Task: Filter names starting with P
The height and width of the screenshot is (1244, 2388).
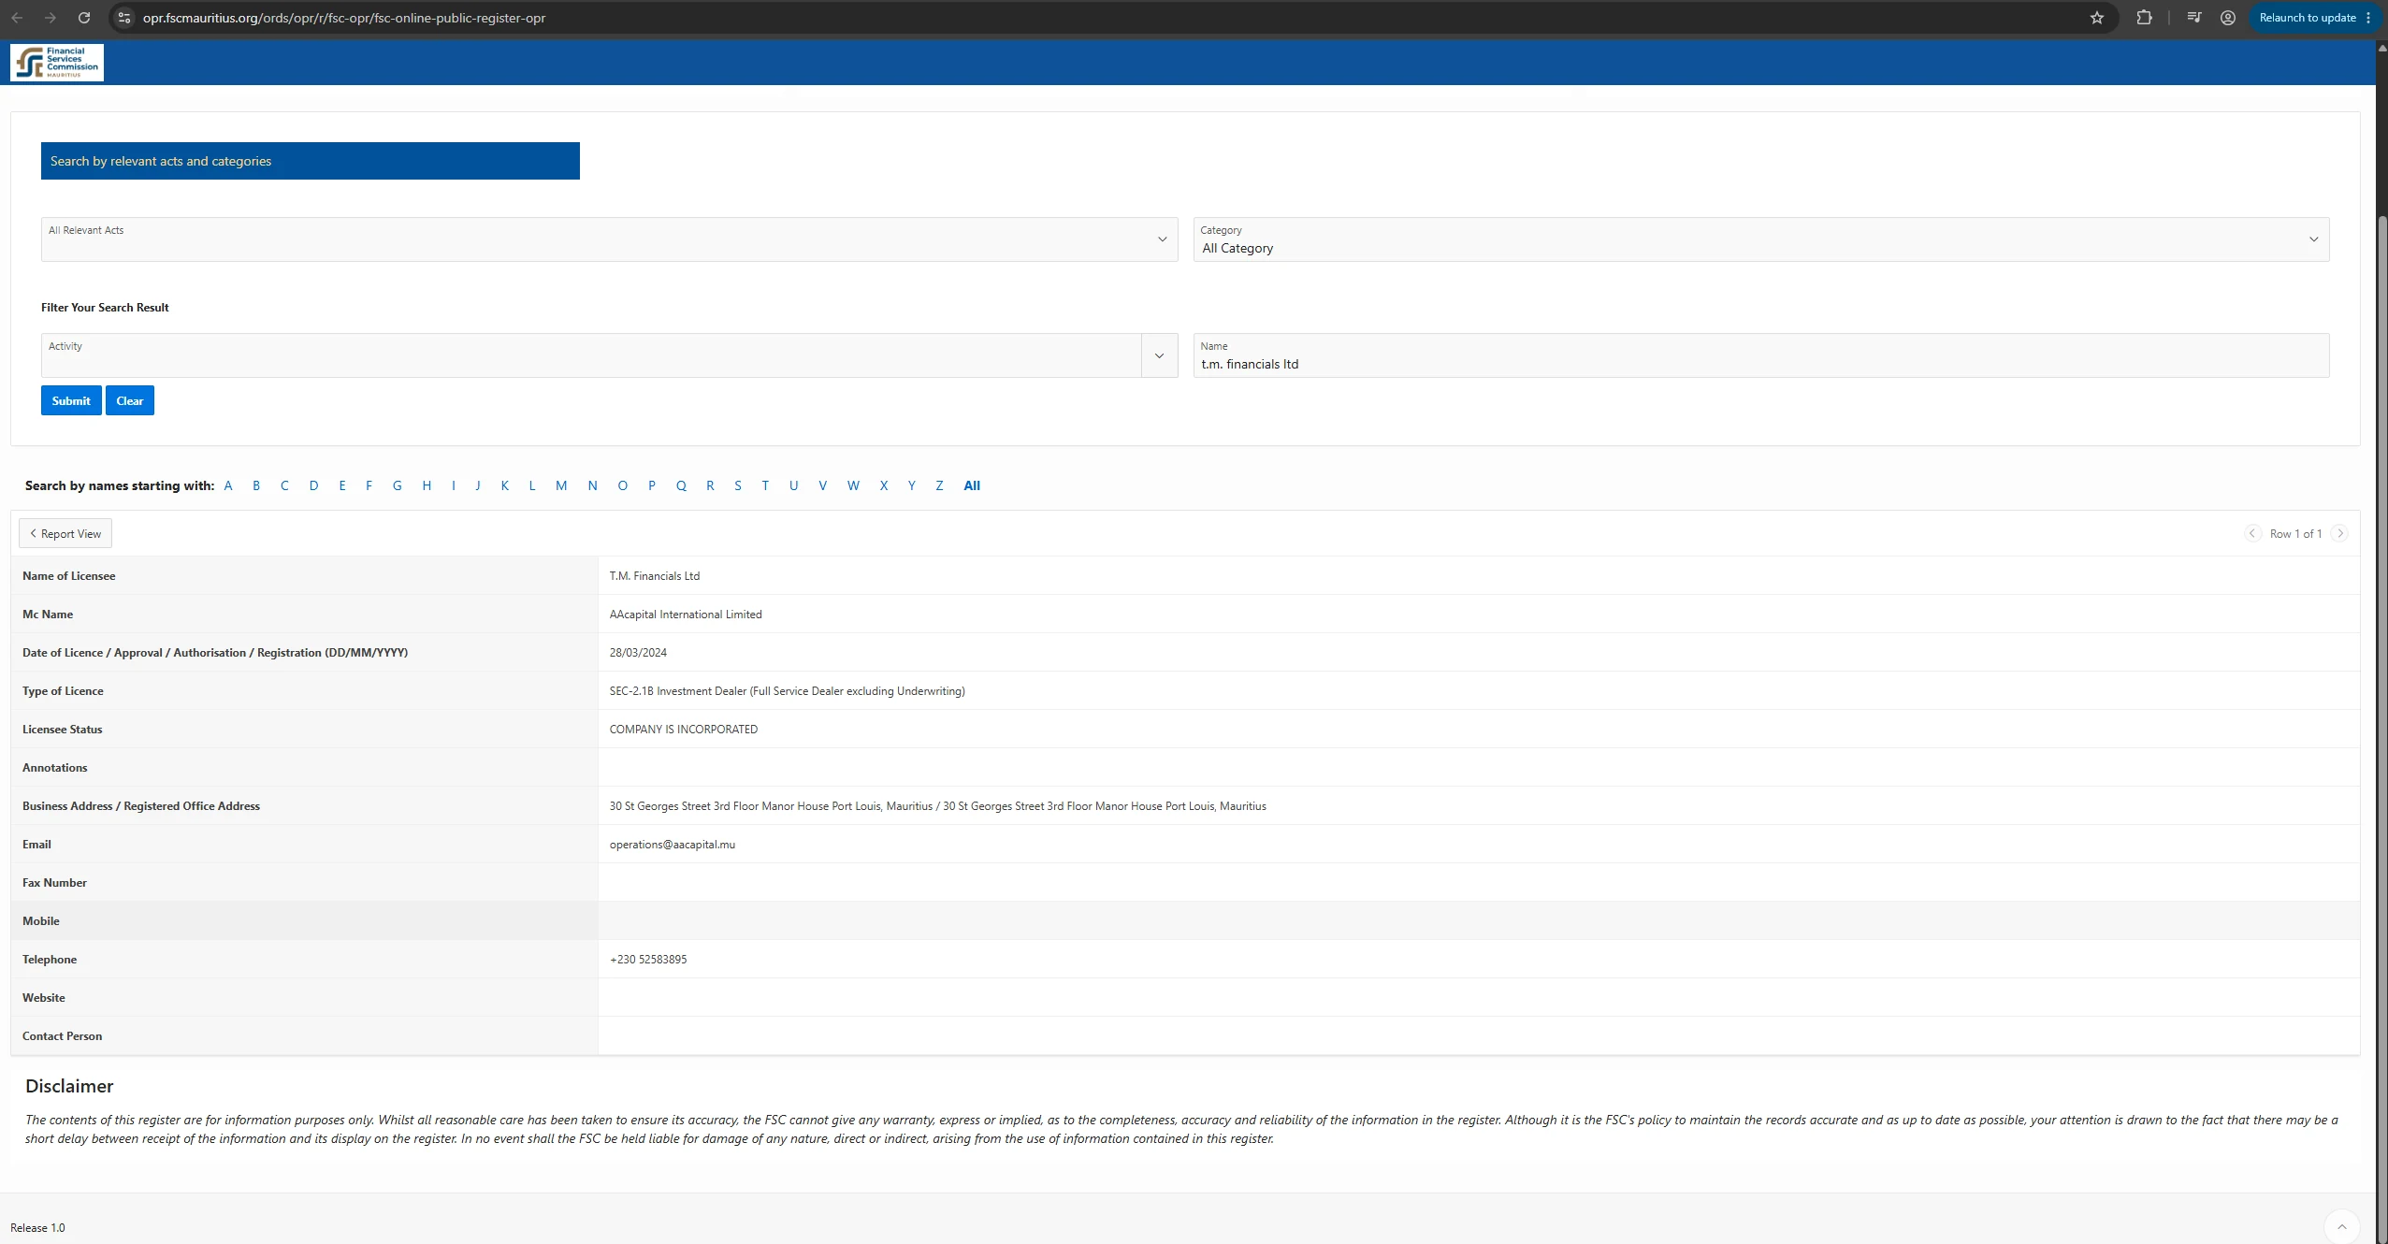Action: pos(652,485)
